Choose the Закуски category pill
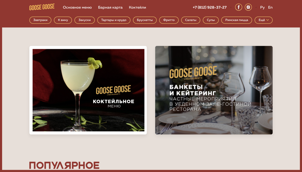Viewport: 302px width, 172px height. pos(85,20)
